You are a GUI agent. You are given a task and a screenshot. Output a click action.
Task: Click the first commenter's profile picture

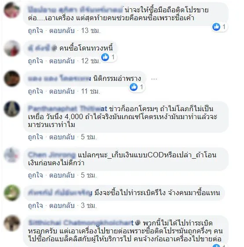(x=12, y=10)
